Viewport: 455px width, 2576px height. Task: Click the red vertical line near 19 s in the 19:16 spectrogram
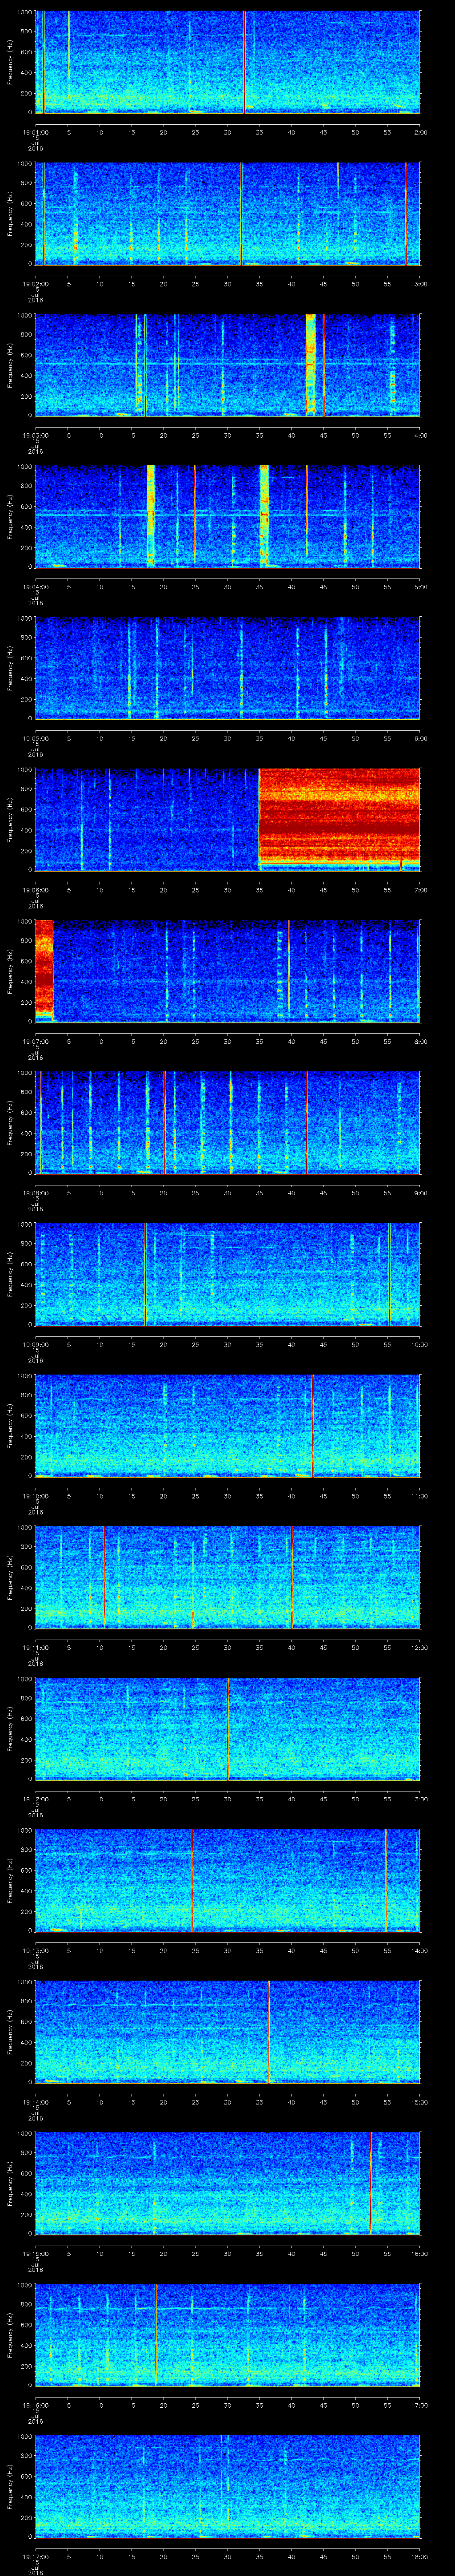pos(156,2334)
